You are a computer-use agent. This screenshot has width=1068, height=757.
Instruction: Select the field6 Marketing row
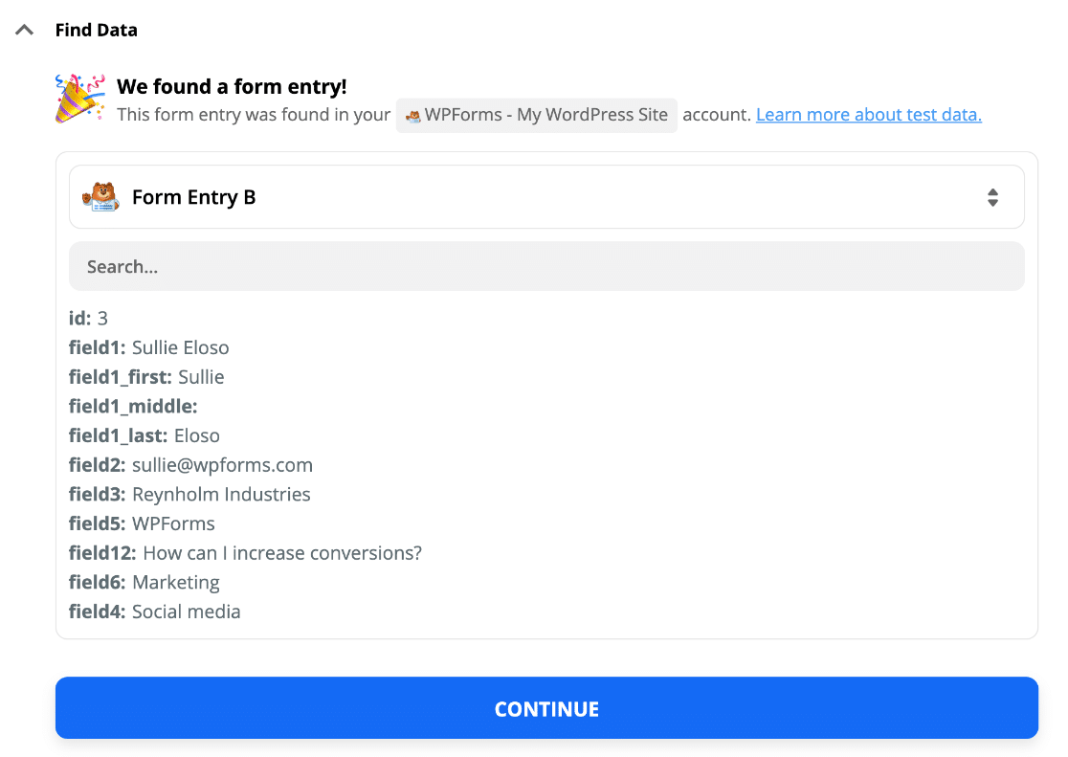click(145, 582)
